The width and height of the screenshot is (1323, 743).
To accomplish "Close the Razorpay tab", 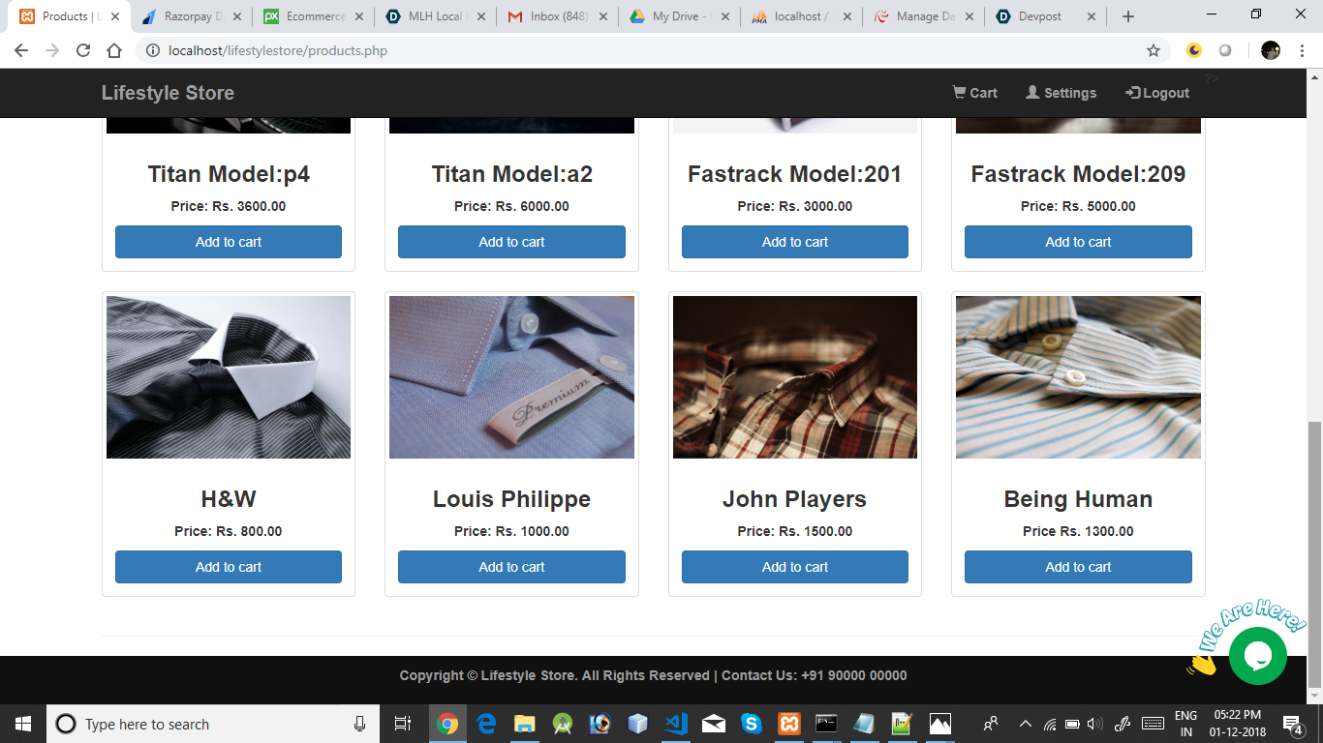I will tap(237, 16).
